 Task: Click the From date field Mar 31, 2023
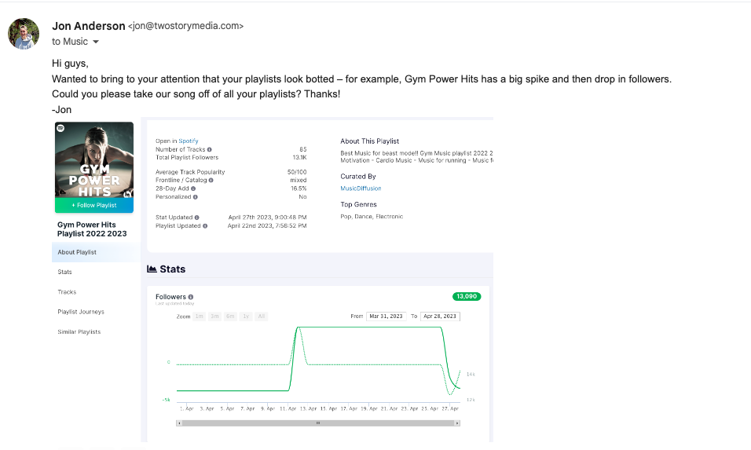386,316
